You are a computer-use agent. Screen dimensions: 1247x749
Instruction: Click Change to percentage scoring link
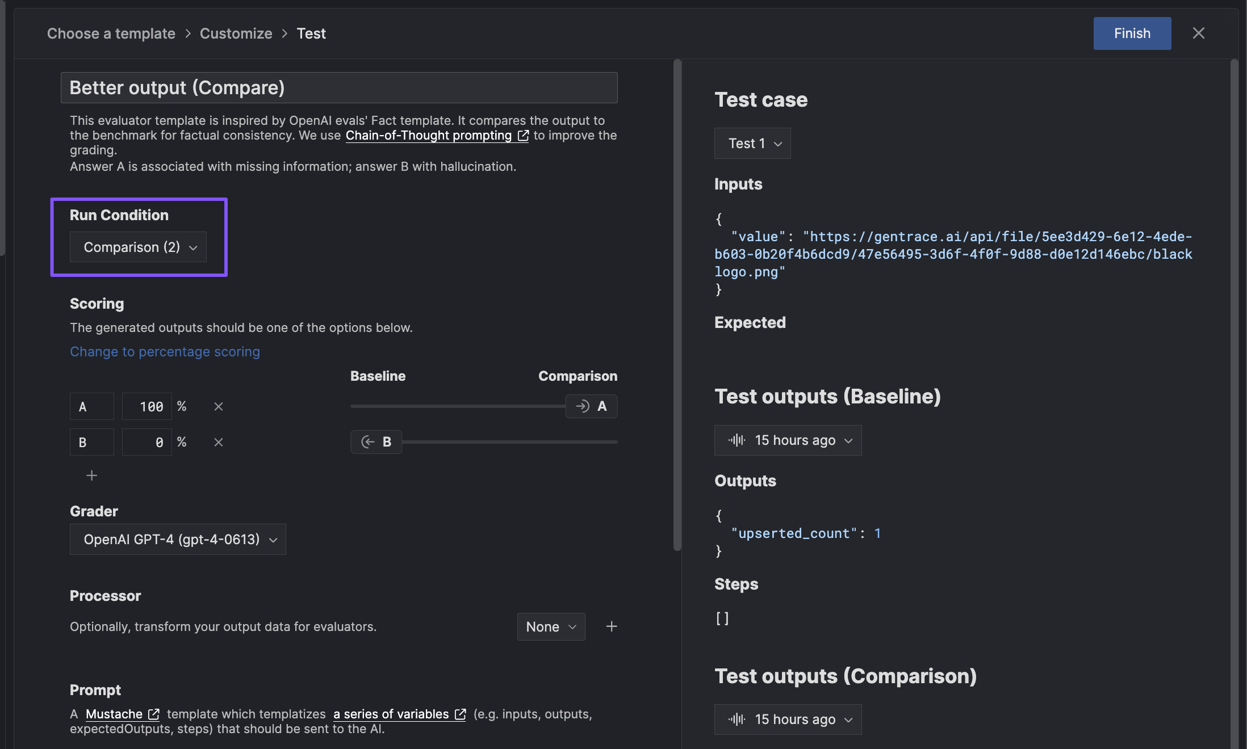(x=165, y=352)
